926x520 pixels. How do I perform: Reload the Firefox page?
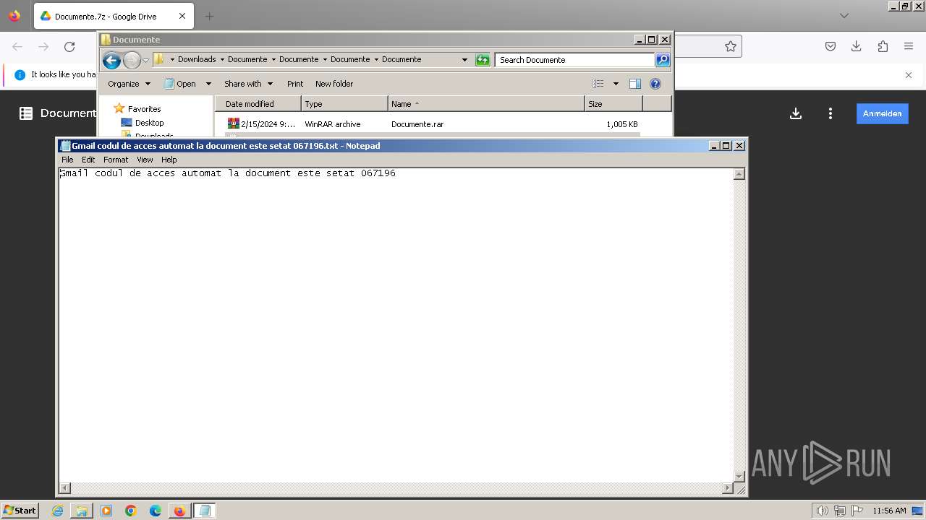pyautogui.click(x=69, y=47)
